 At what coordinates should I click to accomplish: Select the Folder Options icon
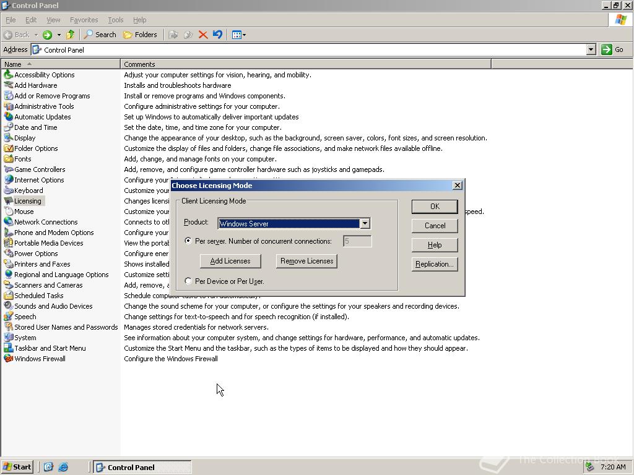pos(9,148)
